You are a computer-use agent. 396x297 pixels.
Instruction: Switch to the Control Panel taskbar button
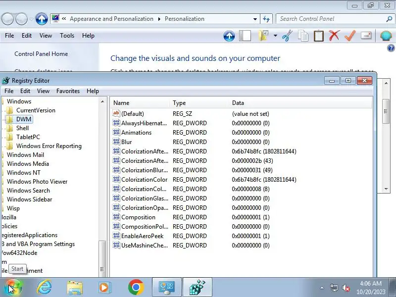(x=167, y=288)
